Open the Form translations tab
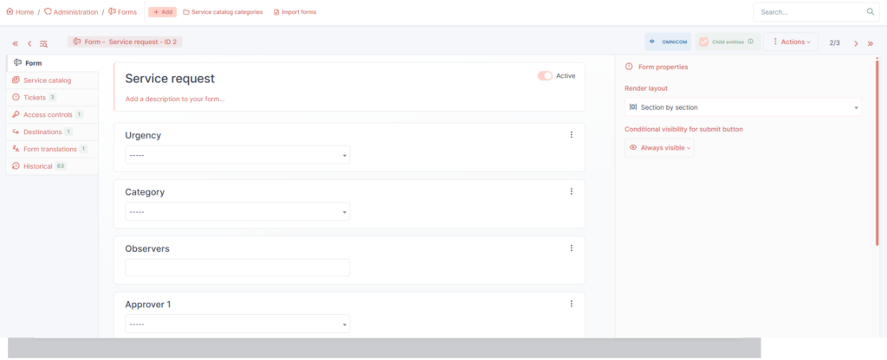The image size is (887, 360). 49,149
